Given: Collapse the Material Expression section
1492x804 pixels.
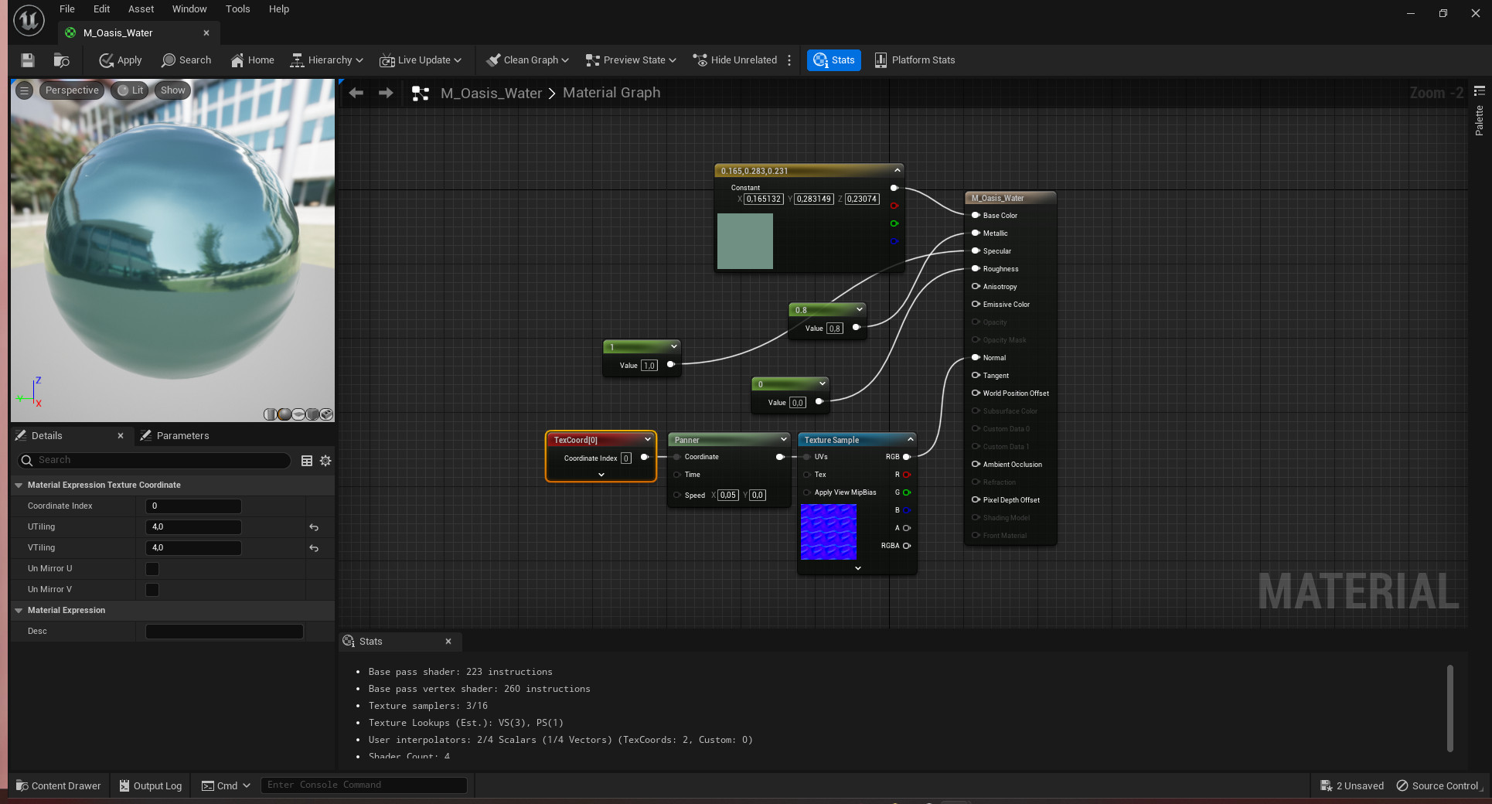Looking at the screenshot, I should click(x=19, y=611).
